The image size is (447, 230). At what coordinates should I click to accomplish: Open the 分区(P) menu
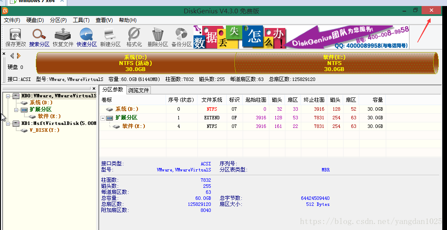click(58, 20)
